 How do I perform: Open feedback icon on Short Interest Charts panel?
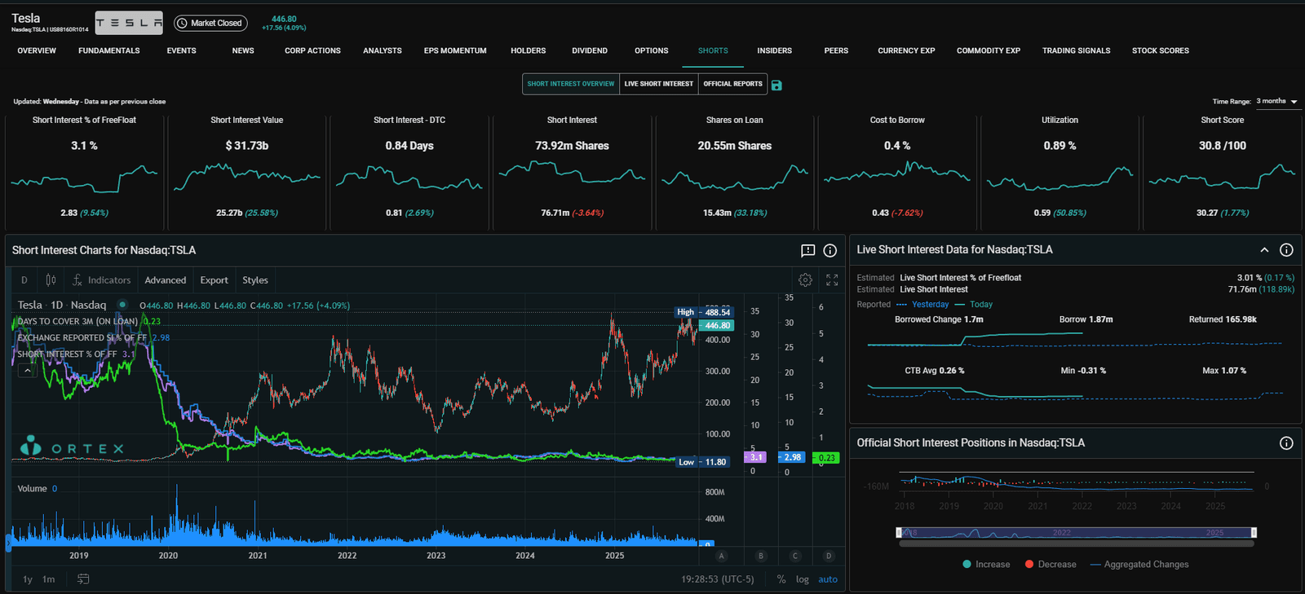(807, 251)
